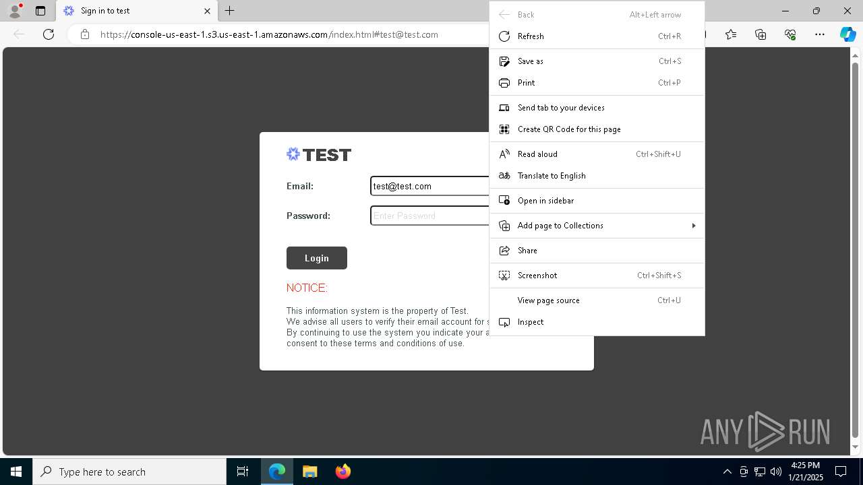Open the volume control in system tray
Image resolution: width=863 pixels, height=485 pixels.
point(775,472)
